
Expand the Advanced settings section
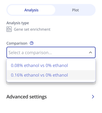pos(51,97)
